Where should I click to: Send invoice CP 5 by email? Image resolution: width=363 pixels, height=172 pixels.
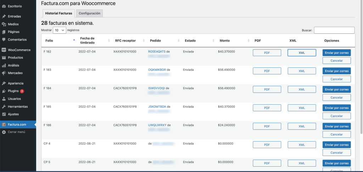coord(337,163)
